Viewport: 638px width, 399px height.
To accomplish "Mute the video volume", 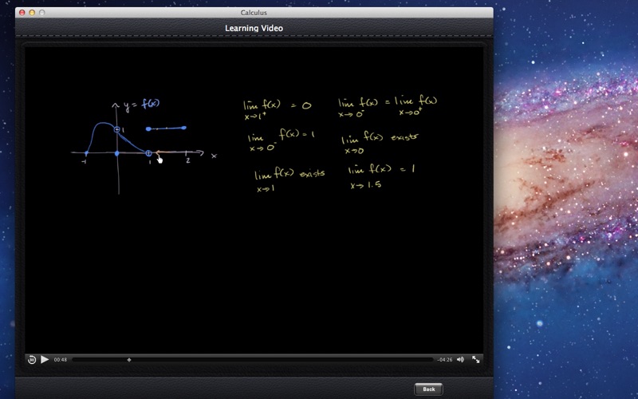I will tap(460, 360).
